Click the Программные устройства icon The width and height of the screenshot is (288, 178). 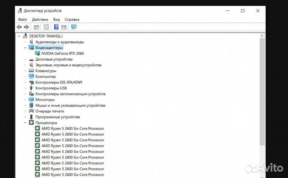point(31,117)
